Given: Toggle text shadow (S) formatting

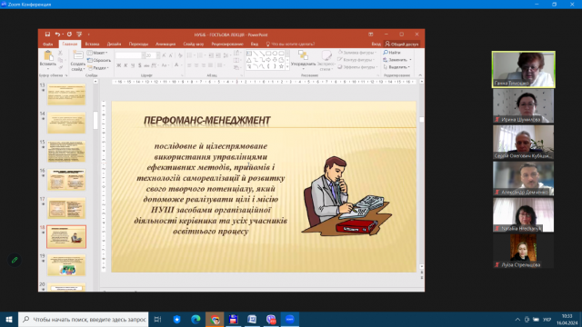Looking at the screenshot, I should [x=139, y=65].
